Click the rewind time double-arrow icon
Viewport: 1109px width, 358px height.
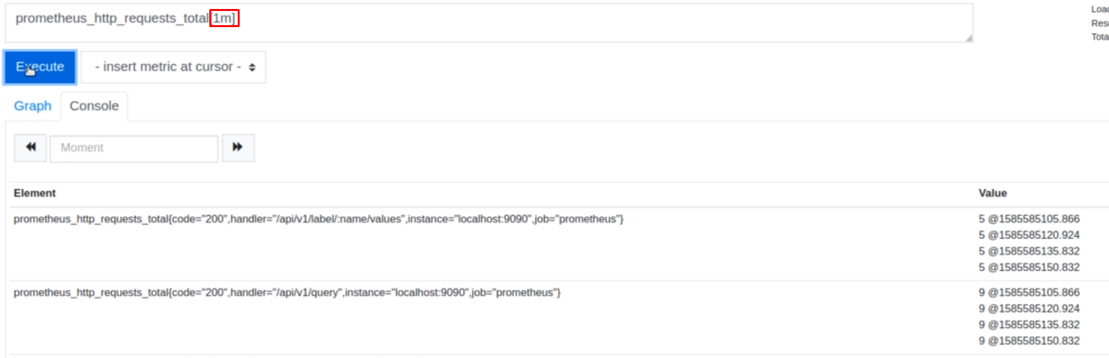pyautogui.click(x=30, y=148)
